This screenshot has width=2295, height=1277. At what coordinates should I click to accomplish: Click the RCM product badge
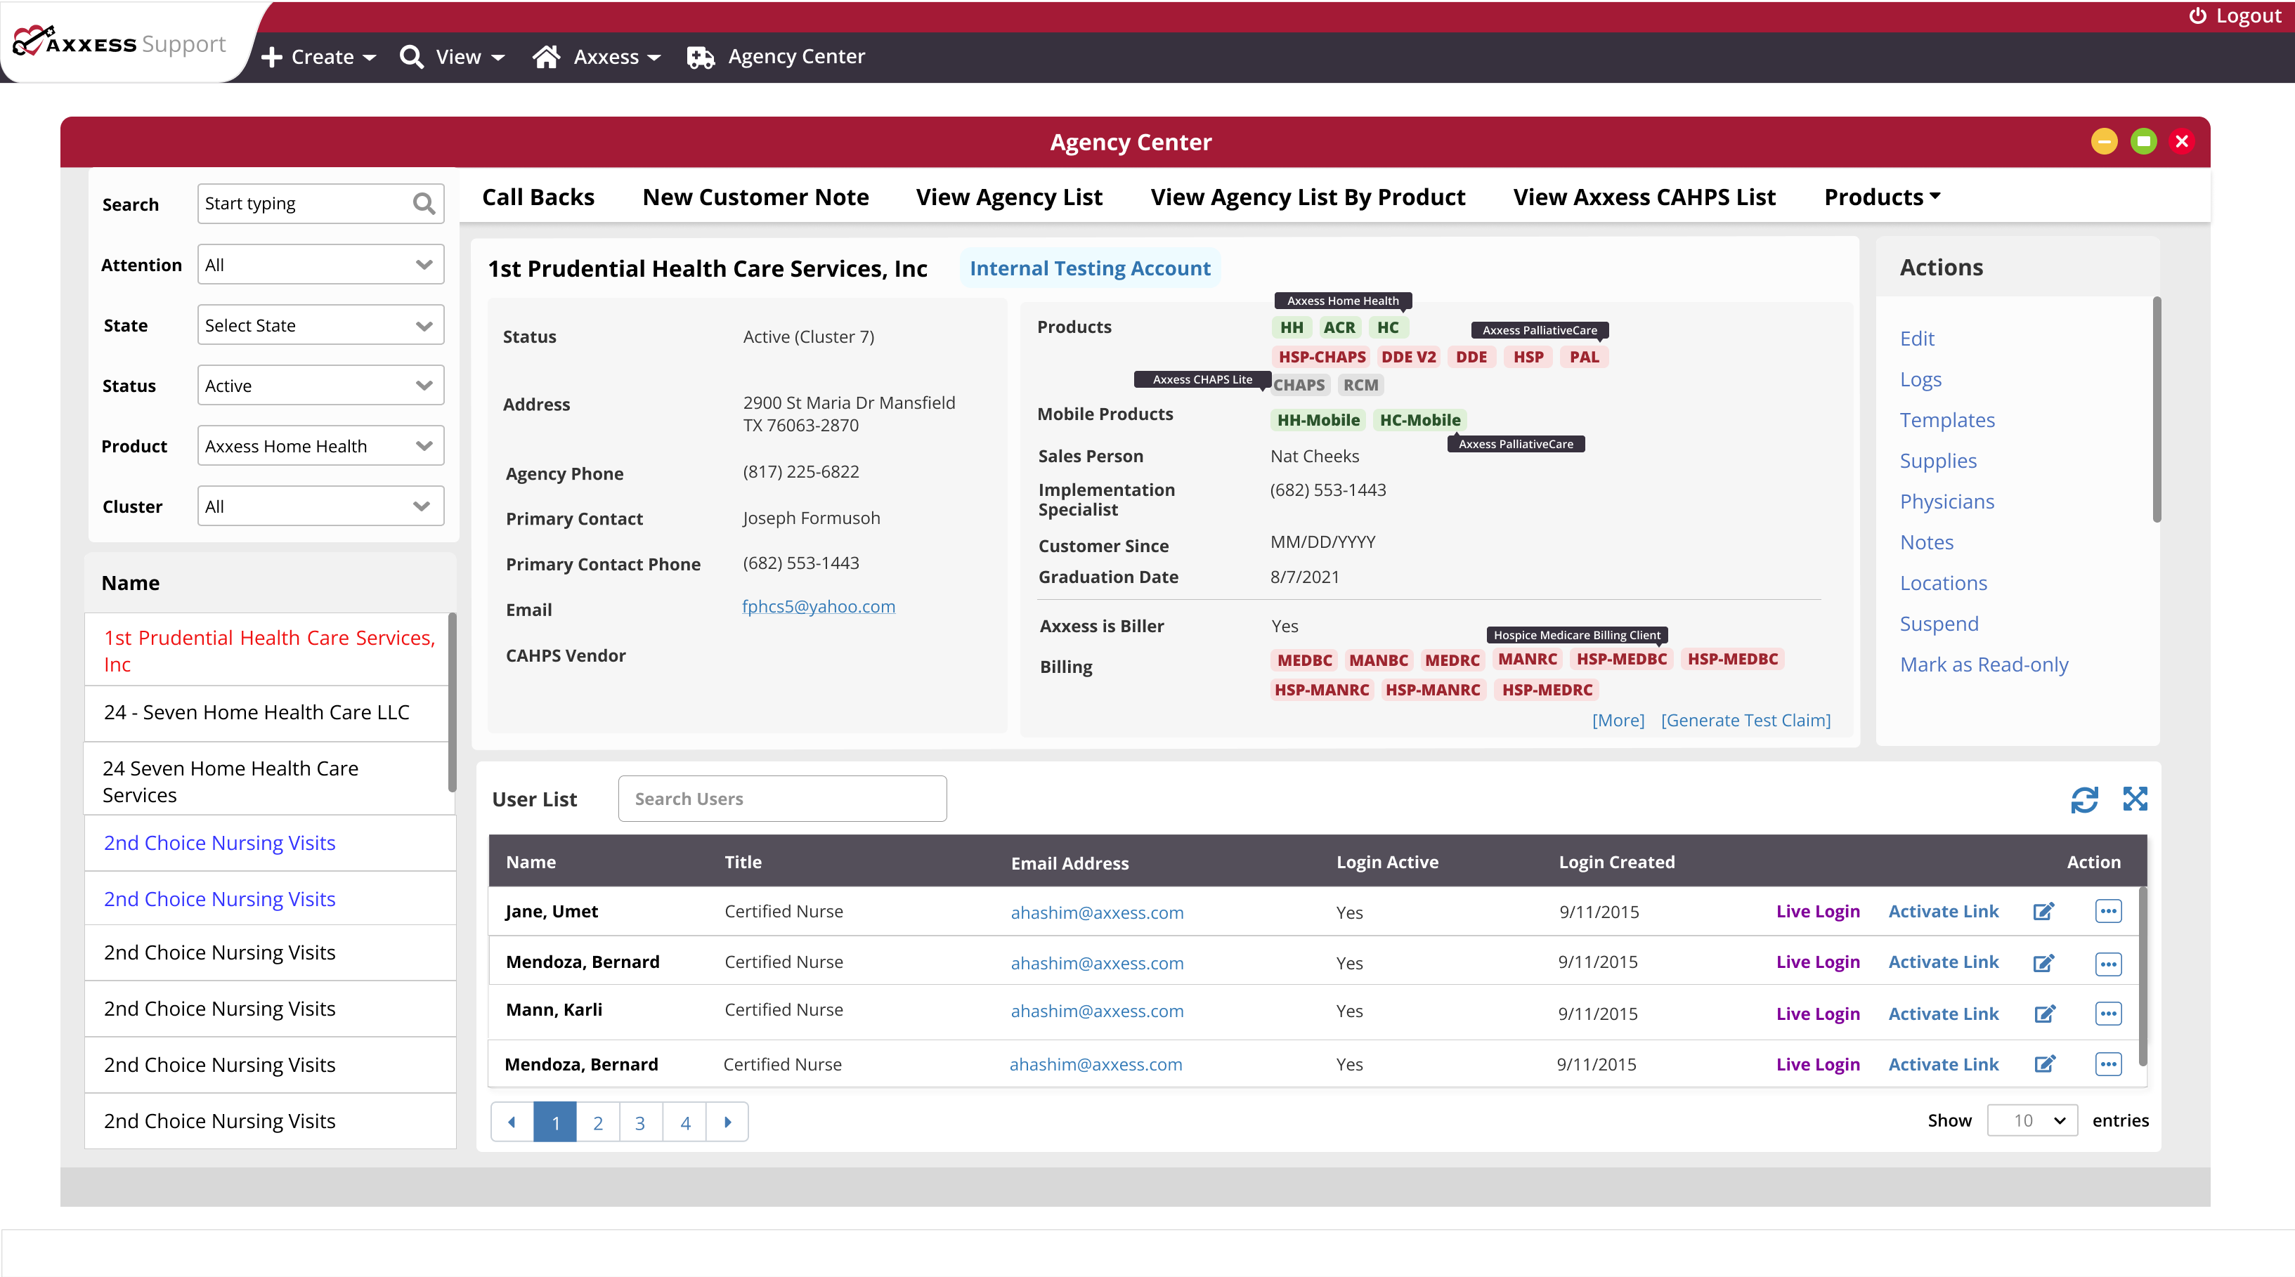[1360, 385]
